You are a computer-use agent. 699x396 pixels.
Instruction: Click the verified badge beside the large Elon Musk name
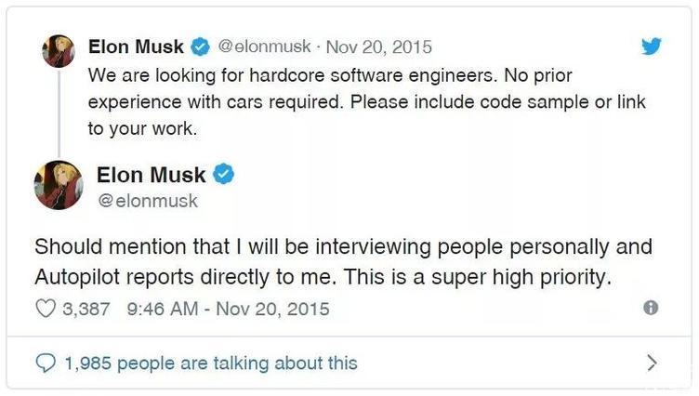pos(224,174)
